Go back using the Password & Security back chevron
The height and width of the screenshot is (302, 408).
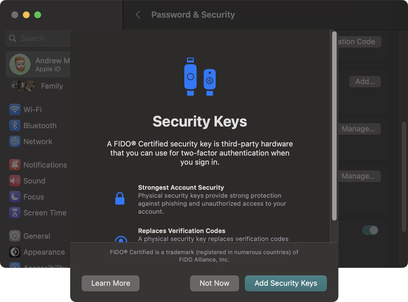(138, 15)
